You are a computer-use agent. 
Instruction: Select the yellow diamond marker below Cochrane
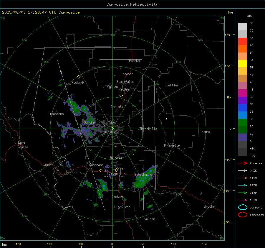tap(101, 170)
